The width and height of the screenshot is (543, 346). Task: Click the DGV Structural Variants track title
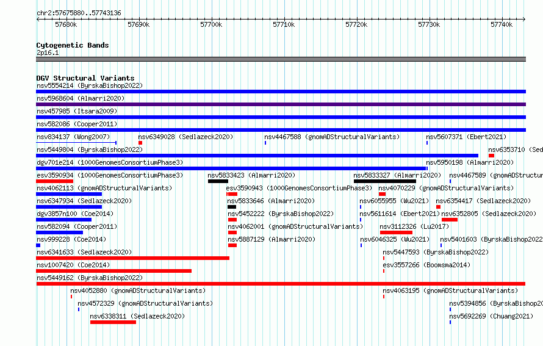(85, 78)
